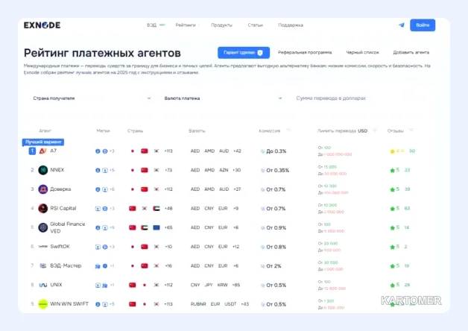Click the JPY currency in UNIX row
This screenshot has height=331, width=468.
209,285
